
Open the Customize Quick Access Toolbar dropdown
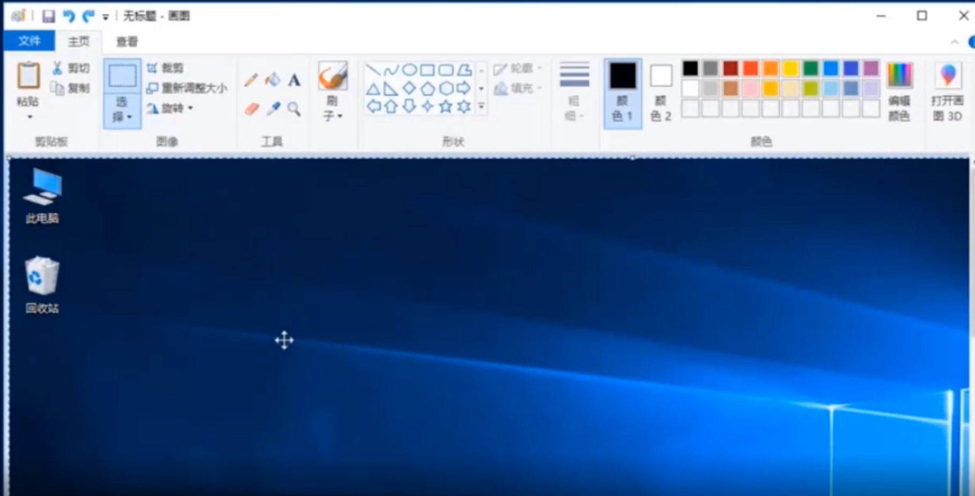(106, 17)
